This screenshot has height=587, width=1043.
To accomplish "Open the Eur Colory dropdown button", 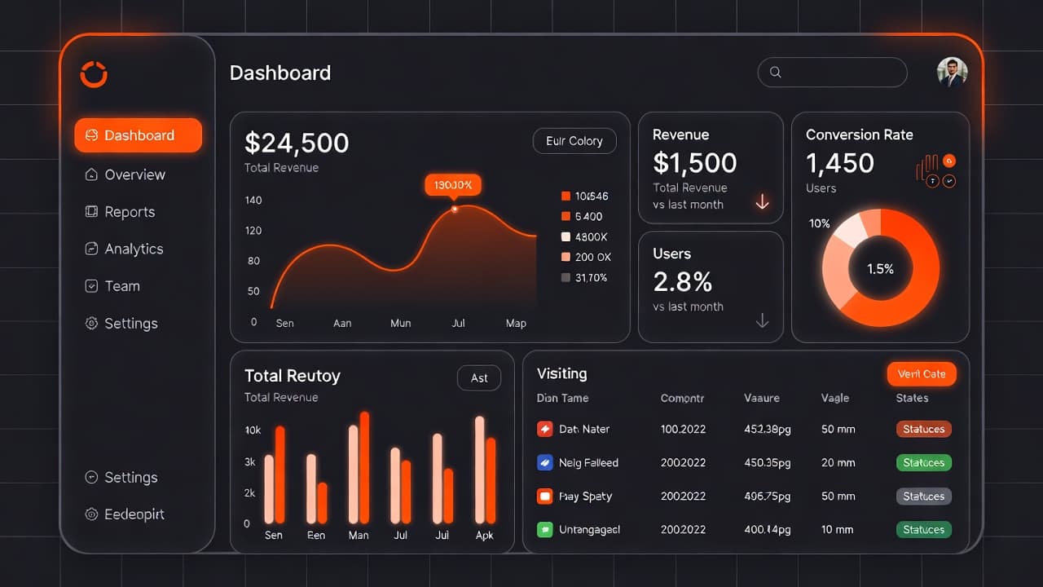I will click(x=574, y=141).
